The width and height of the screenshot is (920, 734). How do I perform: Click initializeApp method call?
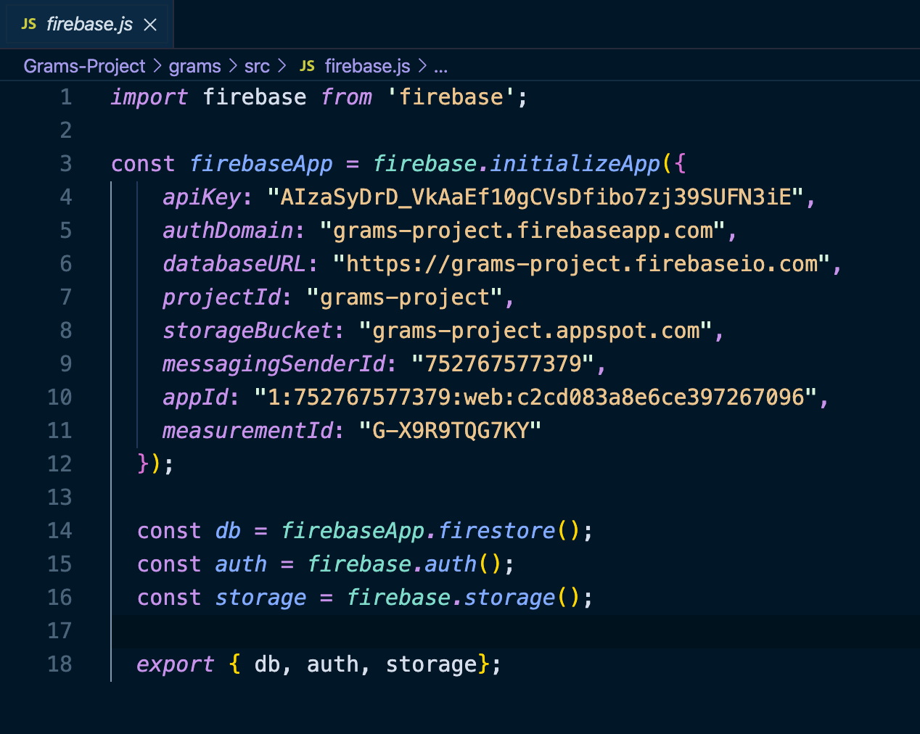575,164
